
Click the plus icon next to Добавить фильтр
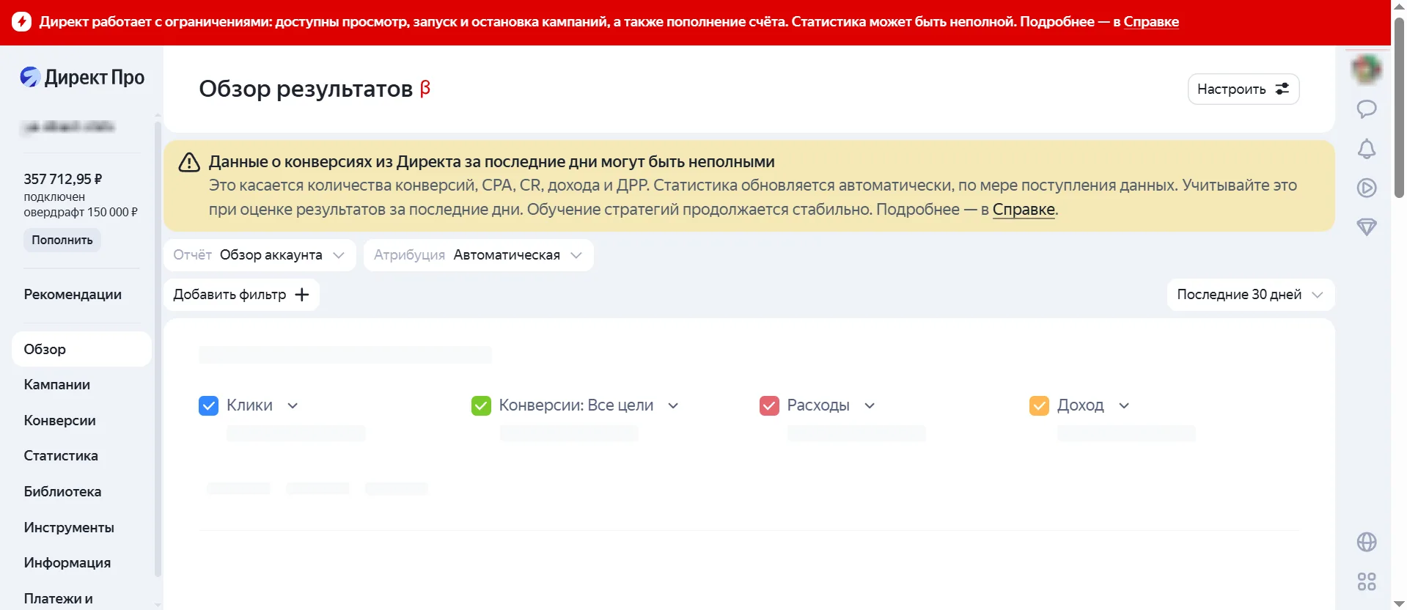point(302,295)
